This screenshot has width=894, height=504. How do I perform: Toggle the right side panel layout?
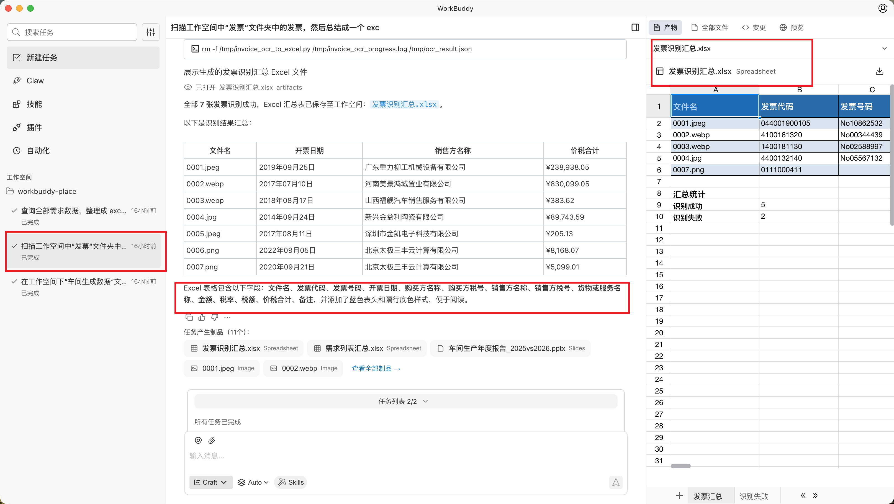pyautogui.click(x=635, y=27)
